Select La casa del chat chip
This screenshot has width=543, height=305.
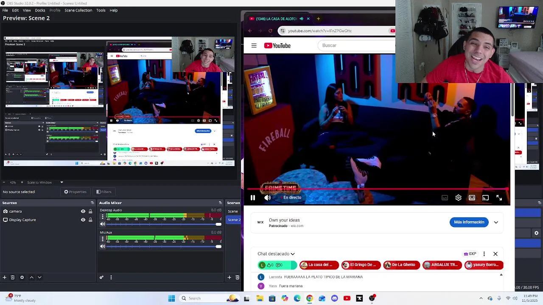(x=319, y=265)
